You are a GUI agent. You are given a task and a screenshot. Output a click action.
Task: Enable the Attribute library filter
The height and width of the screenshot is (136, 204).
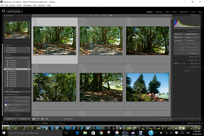coord(97,16)
